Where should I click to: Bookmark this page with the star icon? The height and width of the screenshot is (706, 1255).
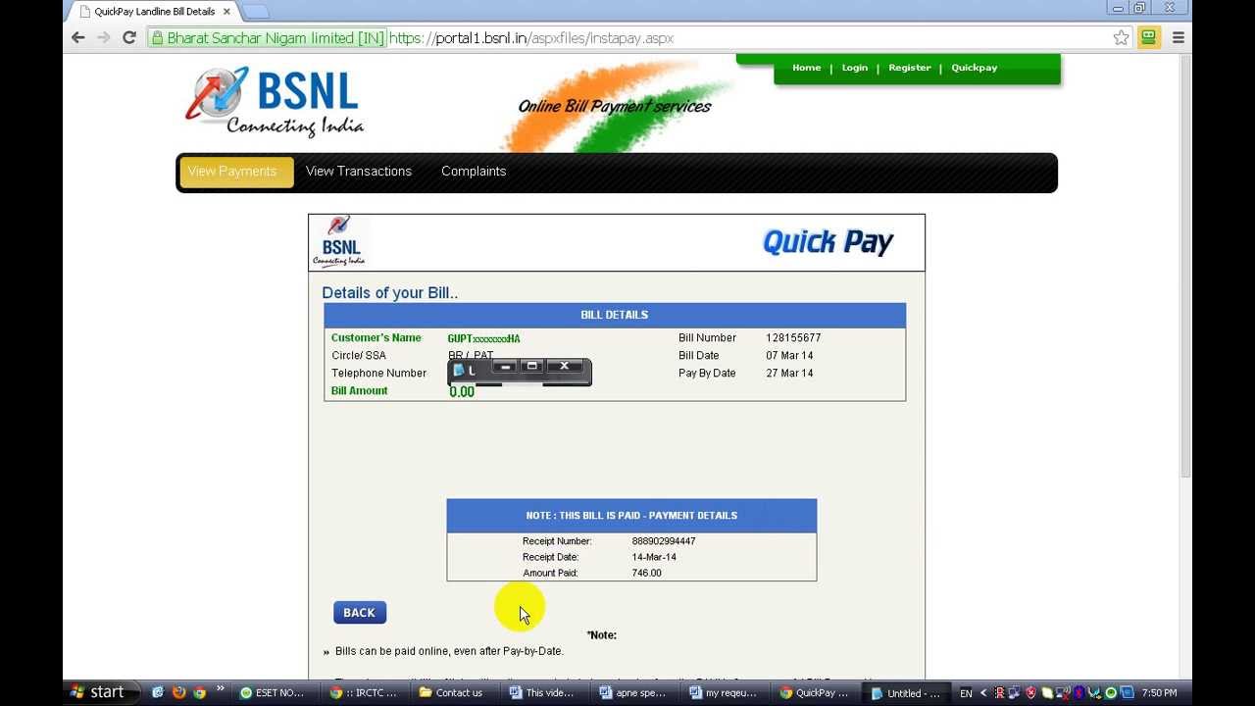click(x=1121, y=37)
